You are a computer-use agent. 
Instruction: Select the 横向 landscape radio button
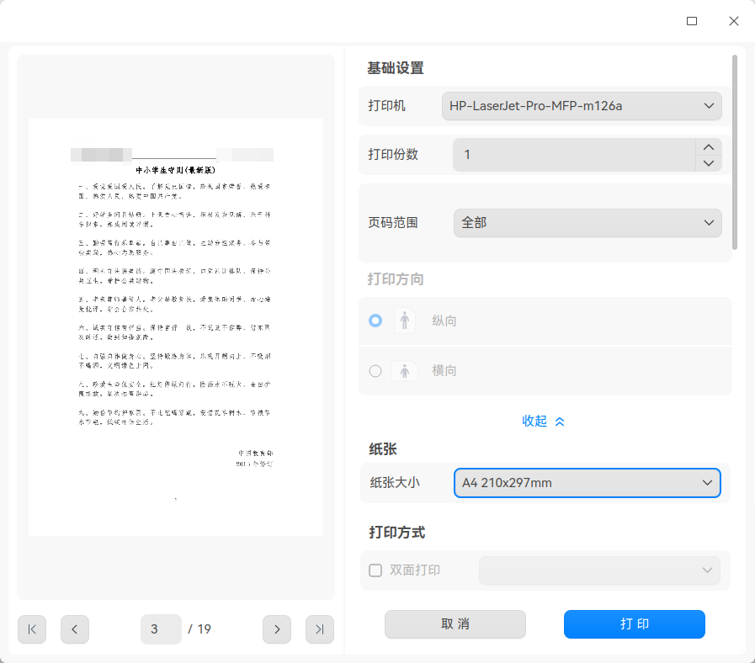coord(375,371)
